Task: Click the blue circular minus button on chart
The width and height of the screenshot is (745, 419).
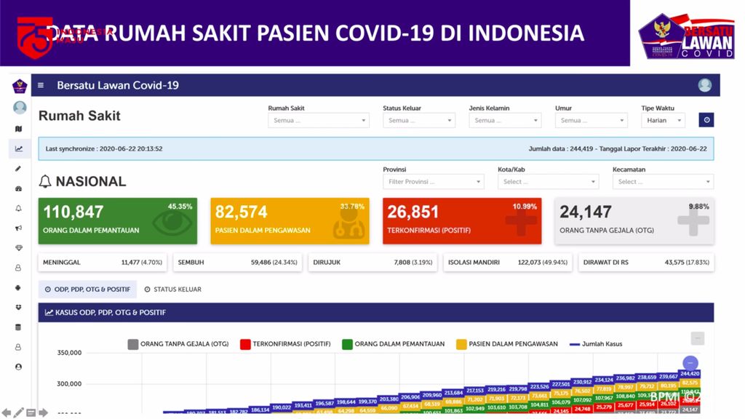Action: 690,364
